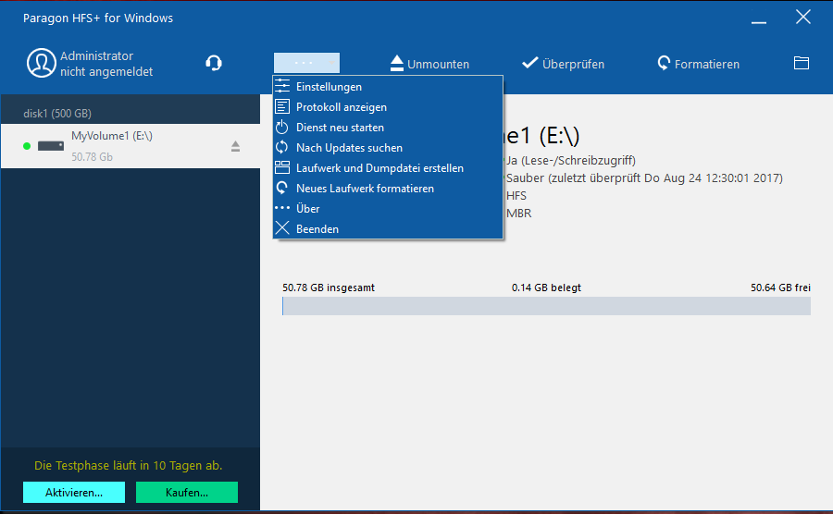
Task: Click Überprüfen to verify the volume
Action: coord(563,64)
